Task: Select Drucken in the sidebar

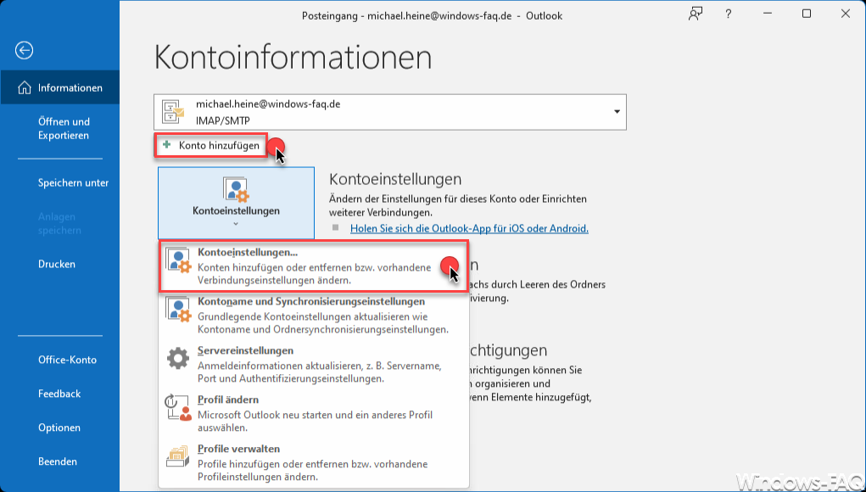Action: tap(60, 264)
